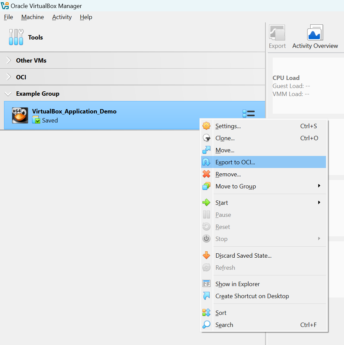Open the Activity Overview toolbar icon
Viewport: 344px width, 345px height.
[x=315, y=32]
